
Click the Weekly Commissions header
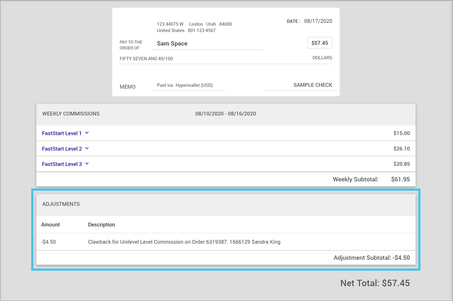[71, 114]
